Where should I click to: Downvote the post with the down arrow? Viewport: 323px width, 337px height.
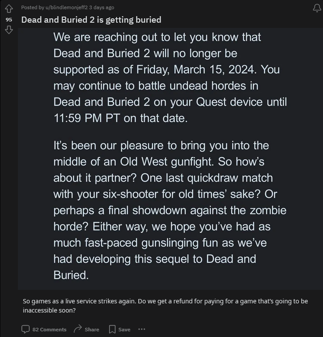pyautogui.click(x=9, y=30)
